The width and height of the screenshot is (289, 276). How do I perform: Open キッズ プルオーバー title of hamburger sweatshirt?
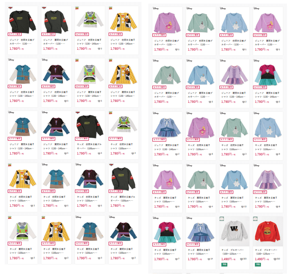(266, 250)
